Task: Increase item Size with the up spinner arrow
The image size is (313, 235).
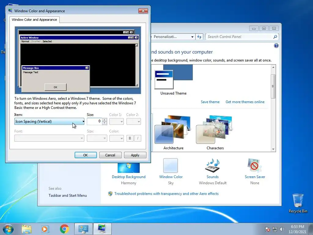Action: [x=105, y=120]
